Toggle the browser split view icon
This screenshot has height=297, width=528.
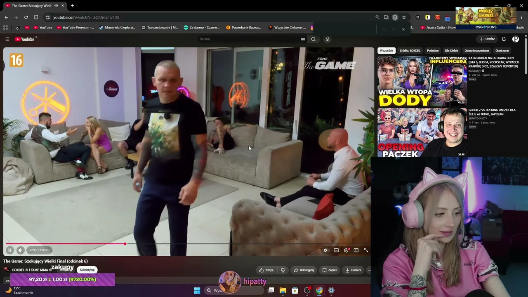pos(36,17)
